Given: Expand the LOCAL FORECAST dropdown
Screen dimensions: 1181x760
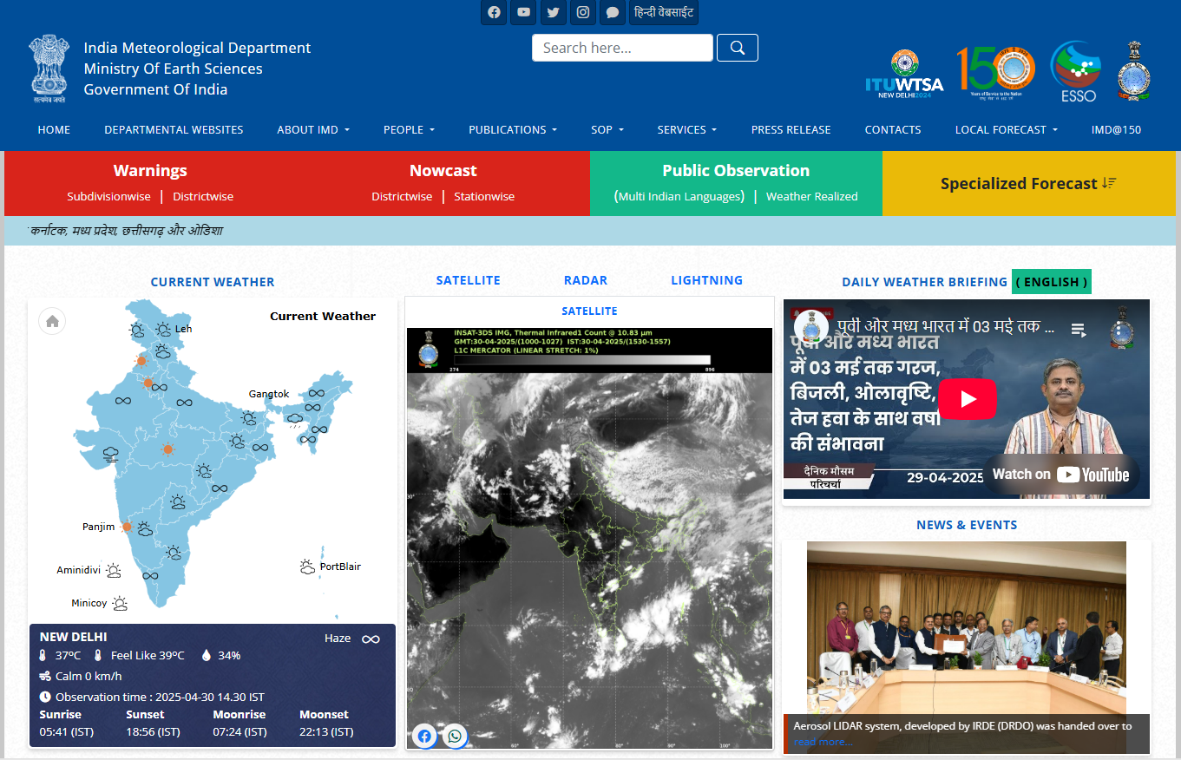Looking at the screenshot, I should point(1007,129).
